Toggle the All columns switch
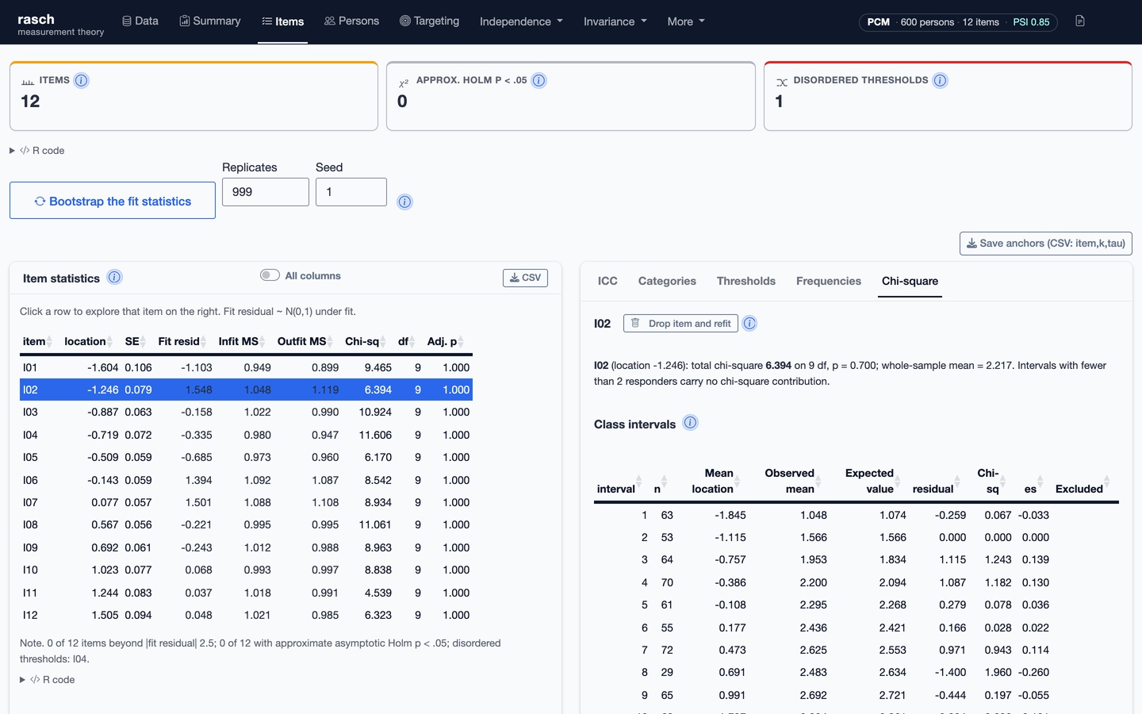The height and width of the screenshot is (714, 1142). click(270, 275)
